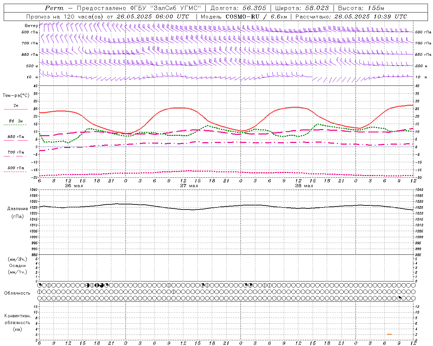
Task: Click the "Конвективн." convective cloud label
Action: tap(18, 316)
